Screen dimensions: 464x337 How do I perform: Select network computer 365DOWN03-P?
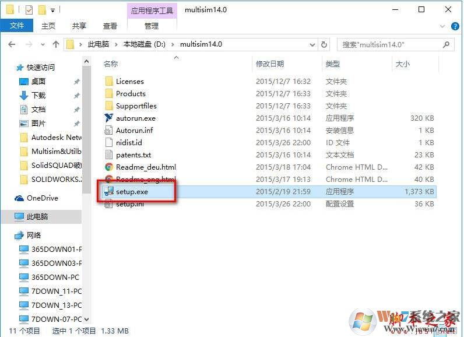(50, 263)
